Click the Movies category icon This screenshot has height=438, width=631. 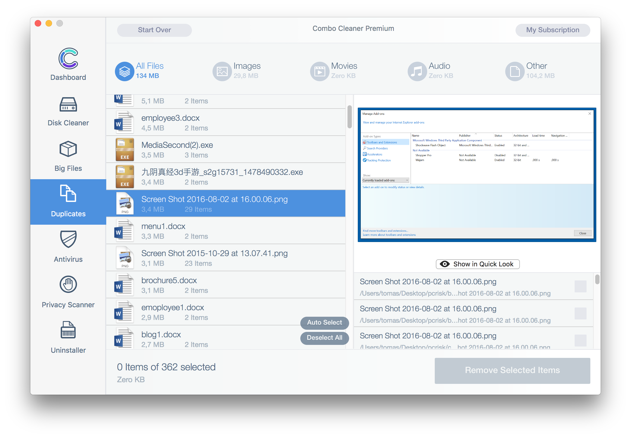coord(320,71)
